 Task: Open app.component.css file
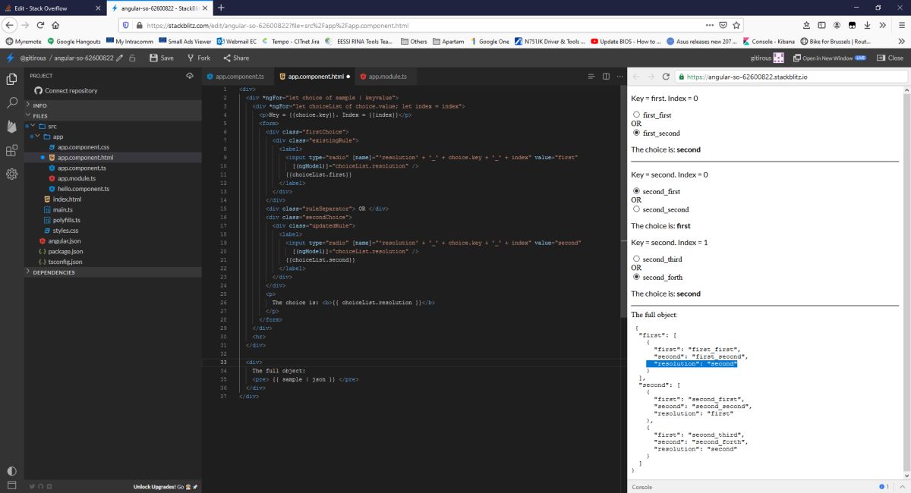pyautogui.click(x=84, y=147)
